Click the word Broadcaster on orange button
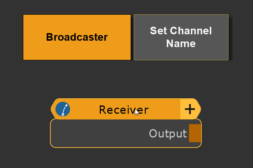The image size is (253, 168). [x=77, y=37]
